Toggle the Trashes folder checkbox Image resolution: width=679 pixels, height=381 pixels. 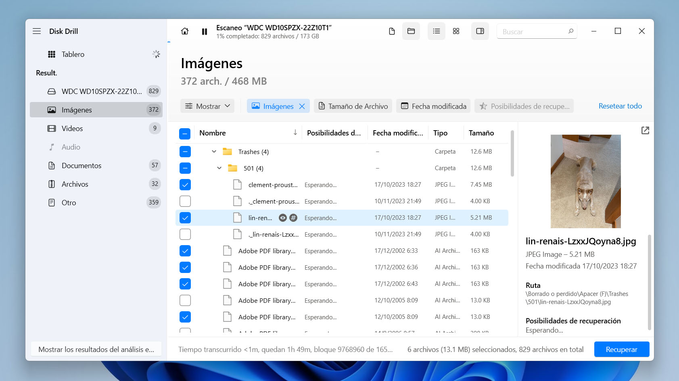(185, 152)
